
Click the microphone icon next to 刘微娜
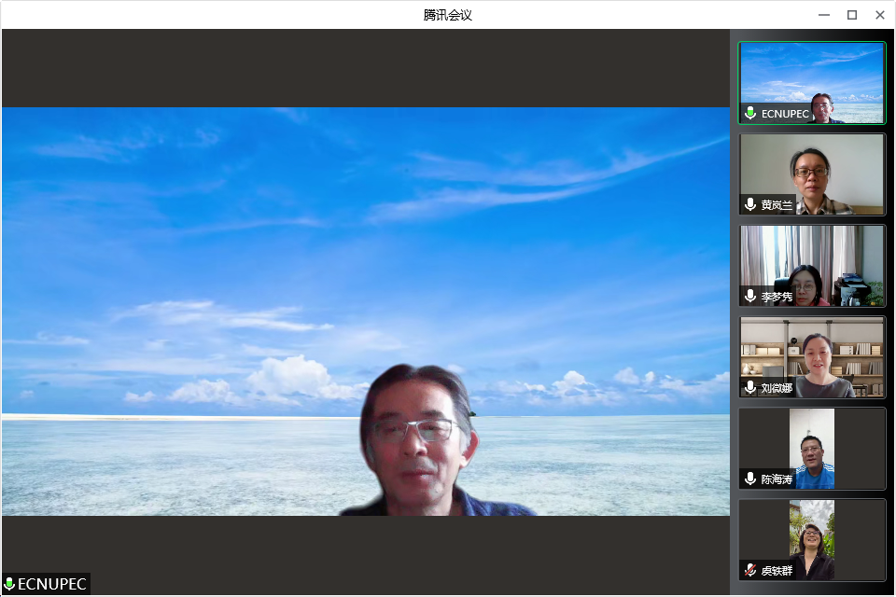click(x=750, y=387)
